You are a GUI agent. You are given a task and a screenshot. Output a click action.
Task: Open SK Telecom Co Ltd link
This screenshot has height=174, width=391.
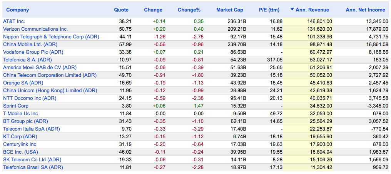(x=32, y=160)
